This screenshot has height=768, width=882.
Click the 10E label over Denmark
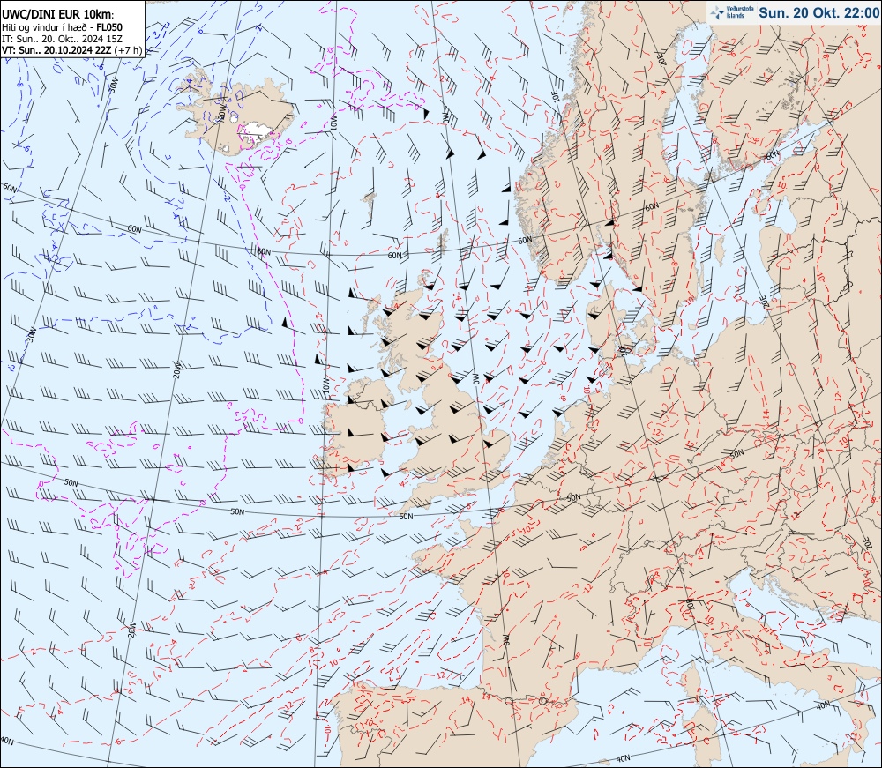point(622,350)
